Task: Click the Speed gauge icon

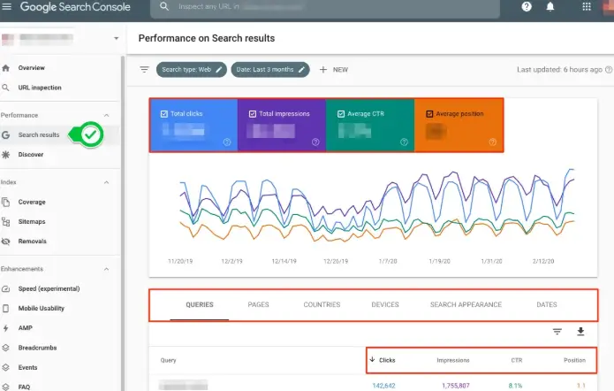Action: click(5, 288)
